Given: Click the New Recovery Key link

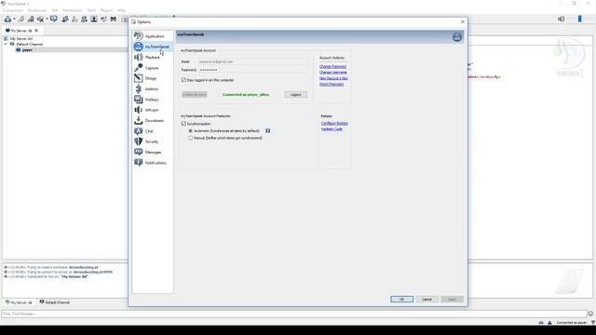Looking at the screenshot, I should [333, 78].
